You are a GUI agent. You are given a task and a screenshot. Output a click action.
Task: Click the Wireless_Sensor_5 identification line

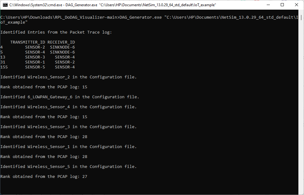click(x=68, y=166)
